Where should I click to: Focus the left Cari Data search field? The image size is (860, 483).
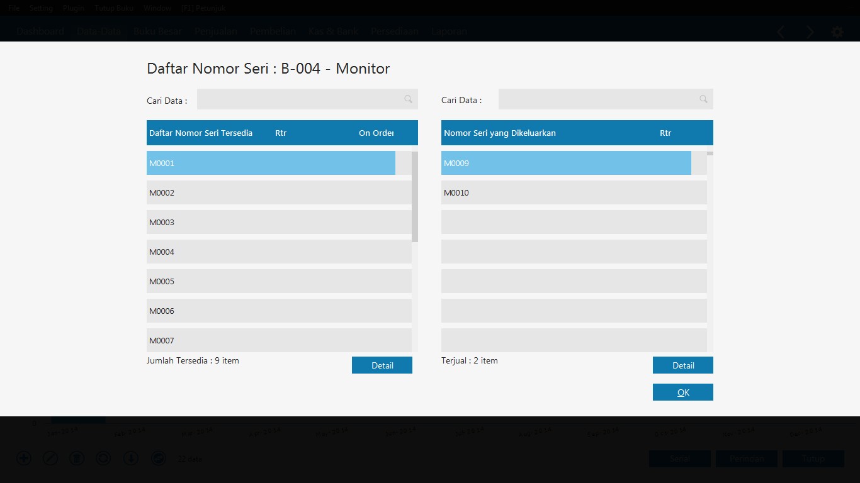click(x=299, y=99)
